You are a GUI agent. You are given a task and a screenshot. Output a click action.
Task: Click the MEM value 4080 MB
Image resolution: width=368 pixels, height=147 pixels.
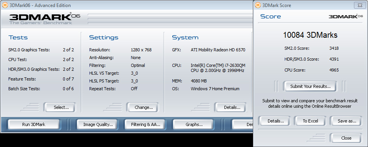coord(199,81)
